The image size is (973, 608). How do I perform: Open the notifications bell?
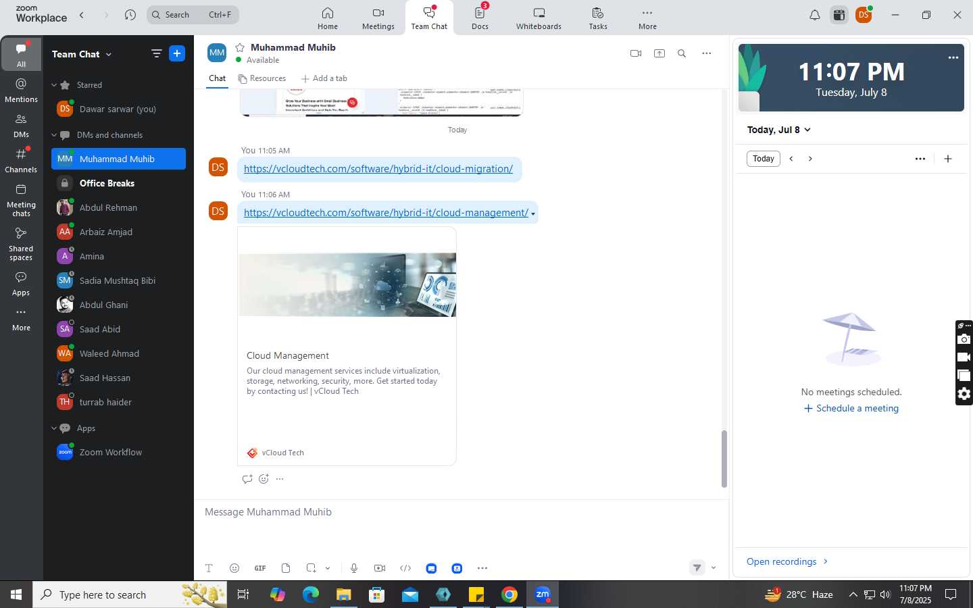click(x=815, y=15)
